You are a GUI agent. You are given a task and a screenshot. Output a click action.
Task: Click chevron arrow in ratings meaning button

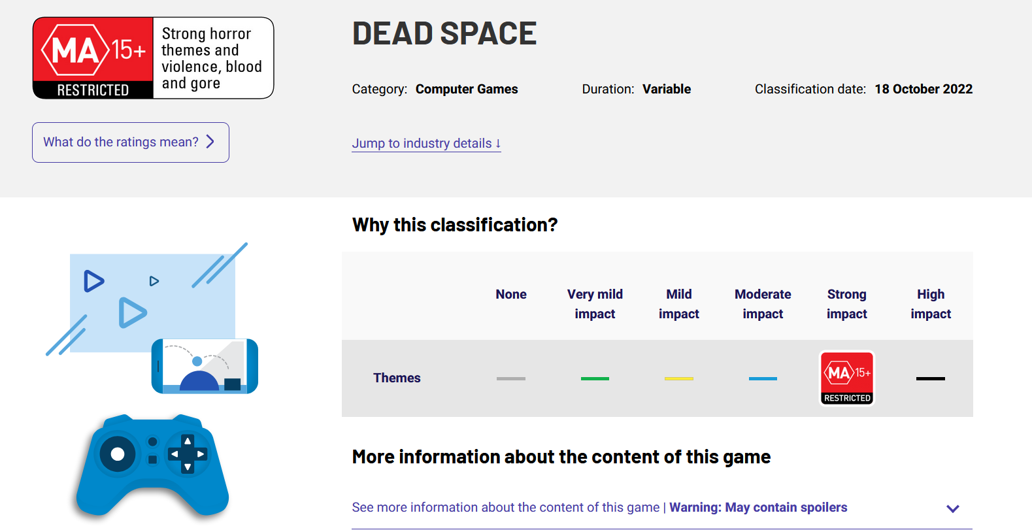(x=210, y=142)
